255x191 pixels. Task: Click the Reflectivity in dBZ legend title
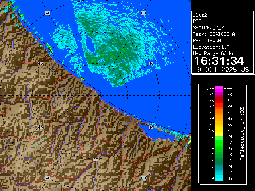242,133
